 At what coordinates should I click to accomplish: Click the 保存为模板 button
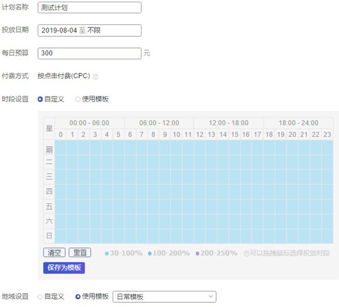(64, 268)
